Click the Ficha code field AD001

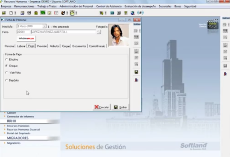23,32
